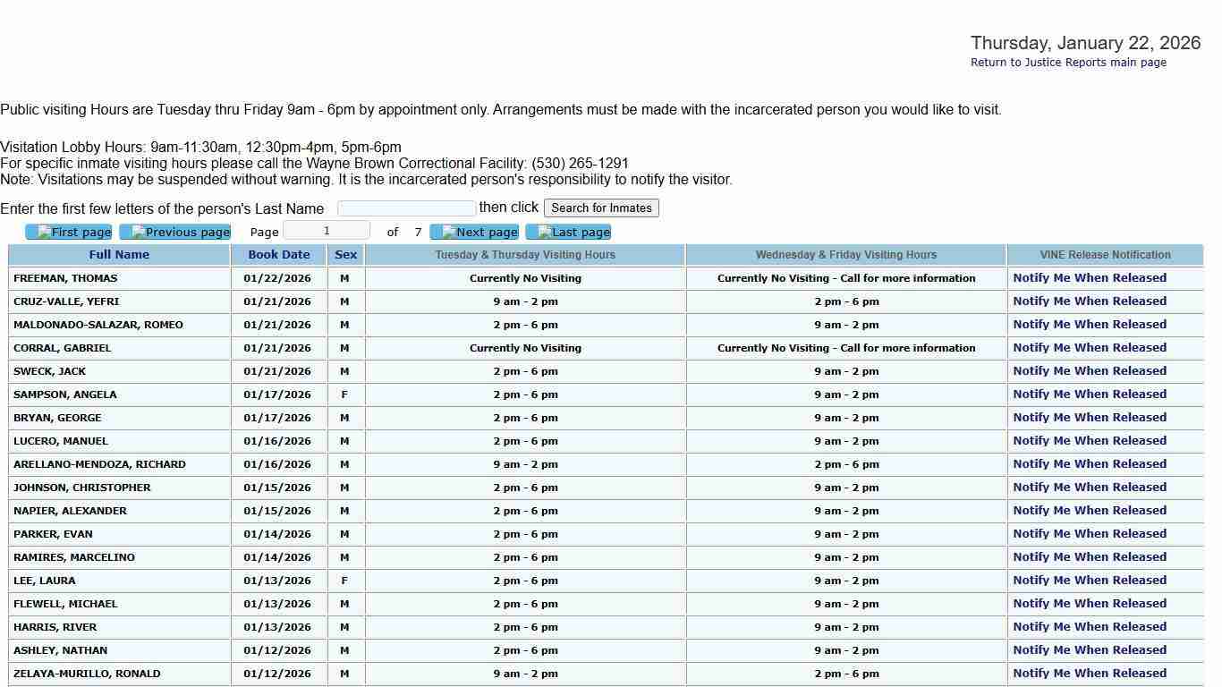Viewport: 1222px width, 687px height.
Task: Select the JOHNSON, CHRISTOPHER name cell
Action: (x=82, y=488)
